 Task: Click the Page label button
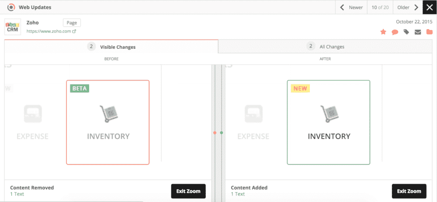coord(72,23)
